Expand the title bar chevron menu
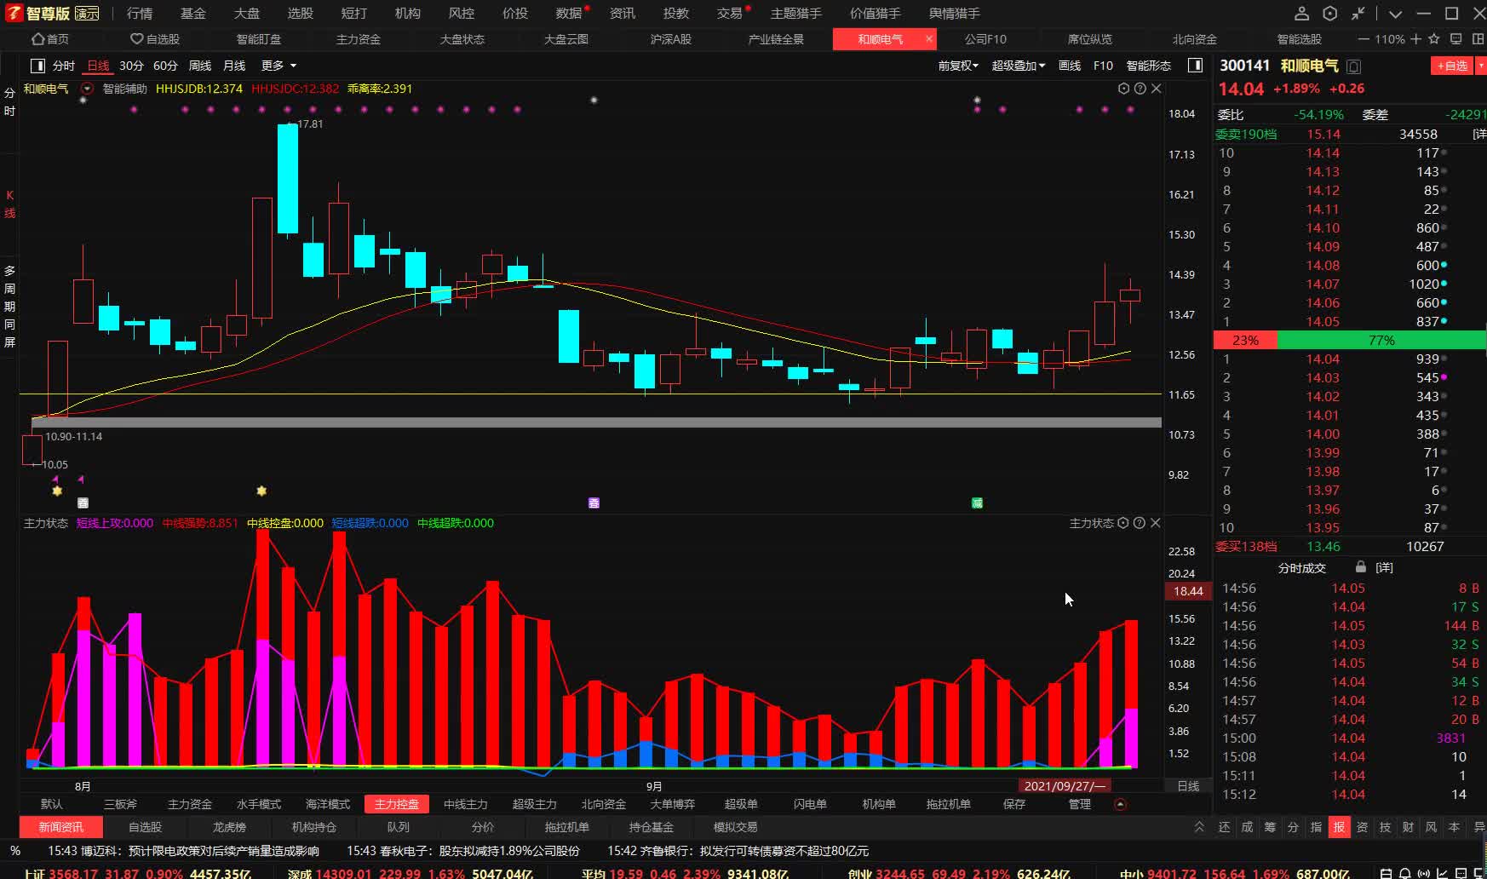Image resolution: width=1487 pixels, height=879 pixels. (1395, 14)
